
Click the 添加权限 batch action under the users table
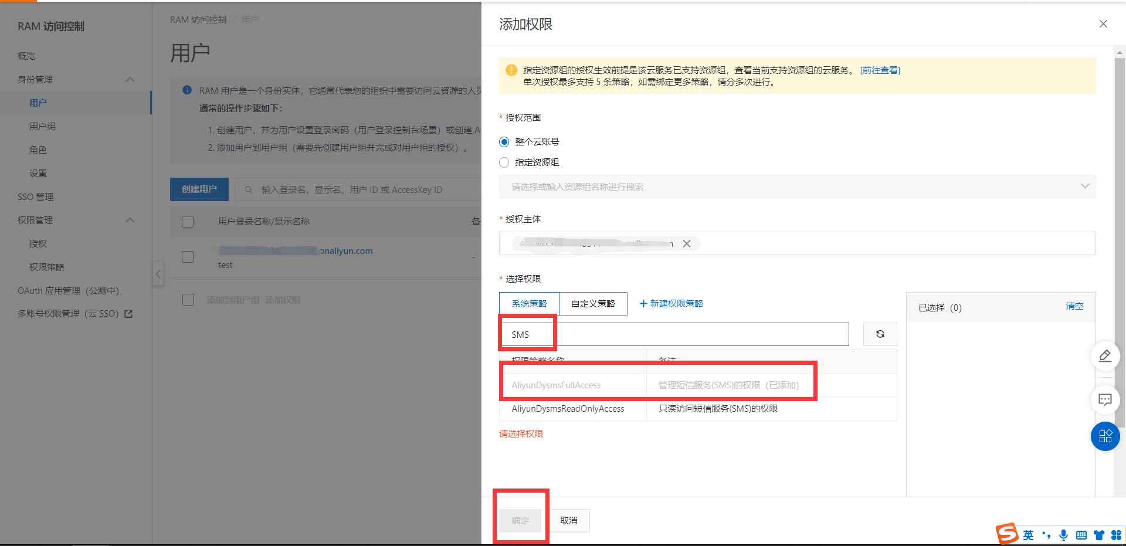(x=283, y=300)
